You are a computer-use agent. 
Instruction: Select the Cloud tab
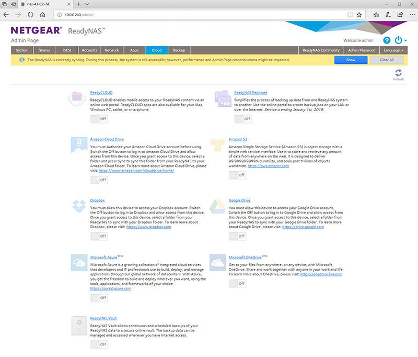(157, 50)
